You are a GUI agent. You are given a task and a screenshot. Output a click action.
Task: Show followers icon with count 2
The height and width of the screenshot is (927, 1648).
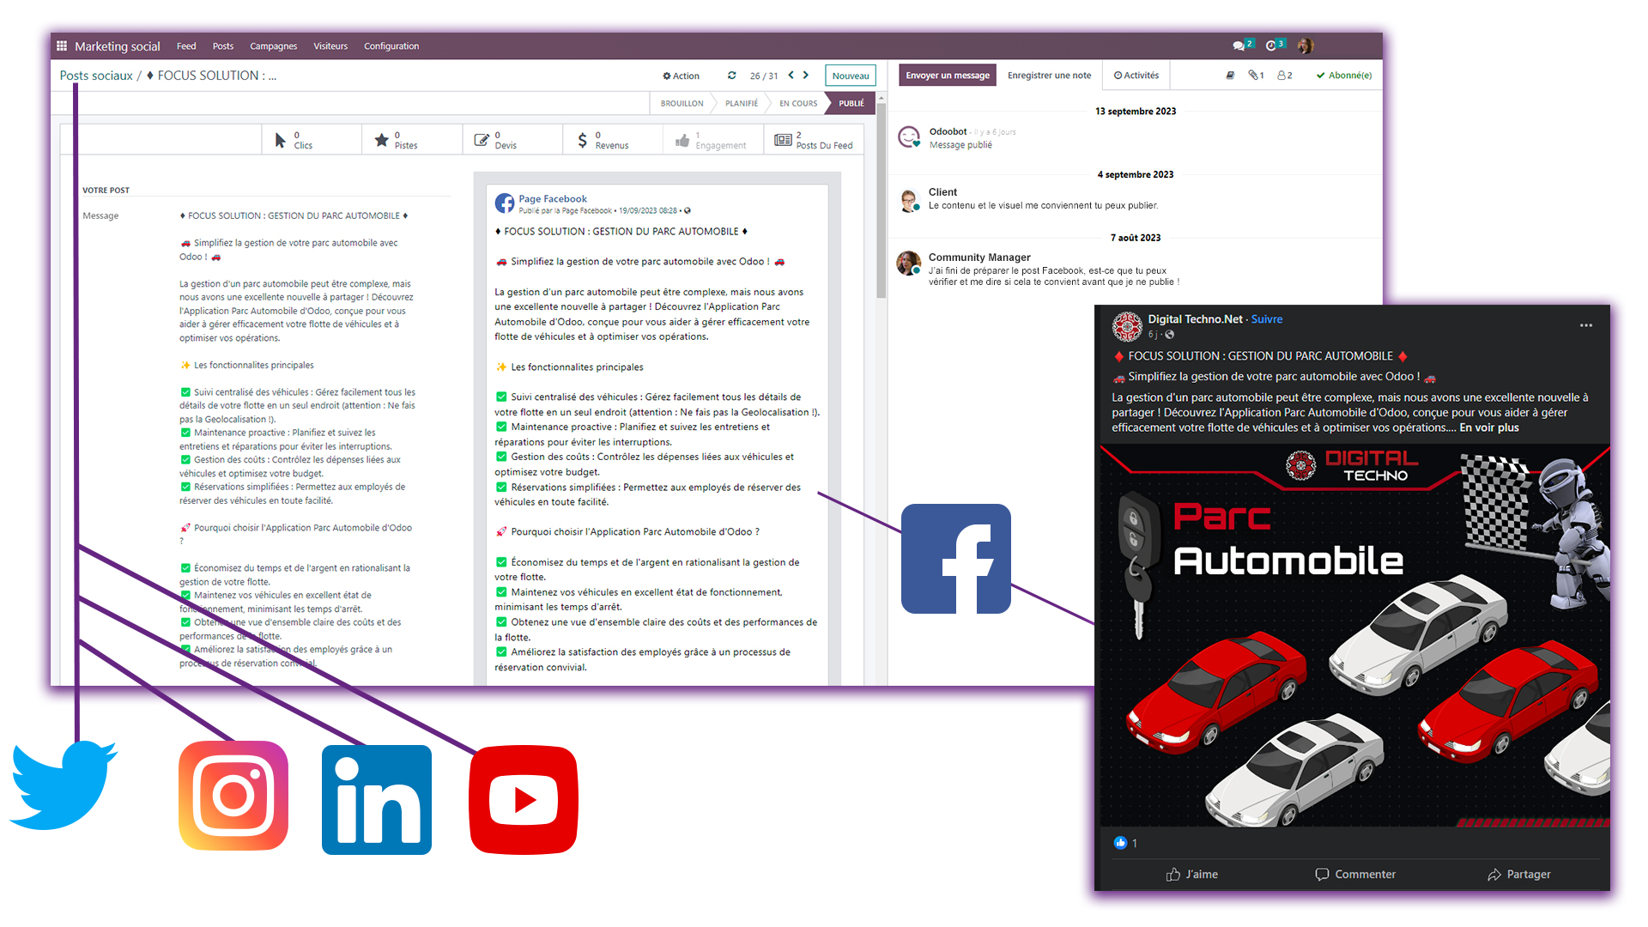pos(1285,76)
